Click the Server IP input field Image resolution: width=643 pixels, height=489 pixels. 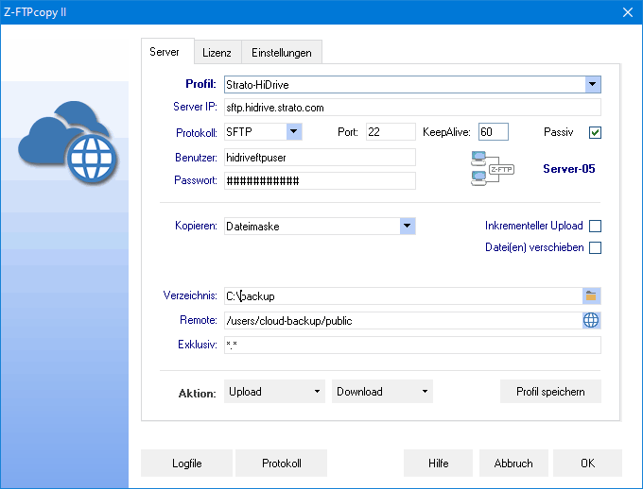pyautogui.click(x=412, y=108)
